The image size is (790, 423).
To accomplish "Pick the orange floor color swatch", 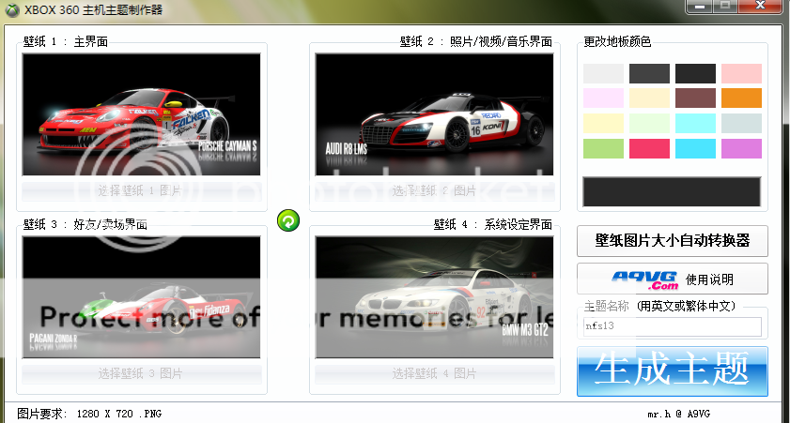I will 741,98.
